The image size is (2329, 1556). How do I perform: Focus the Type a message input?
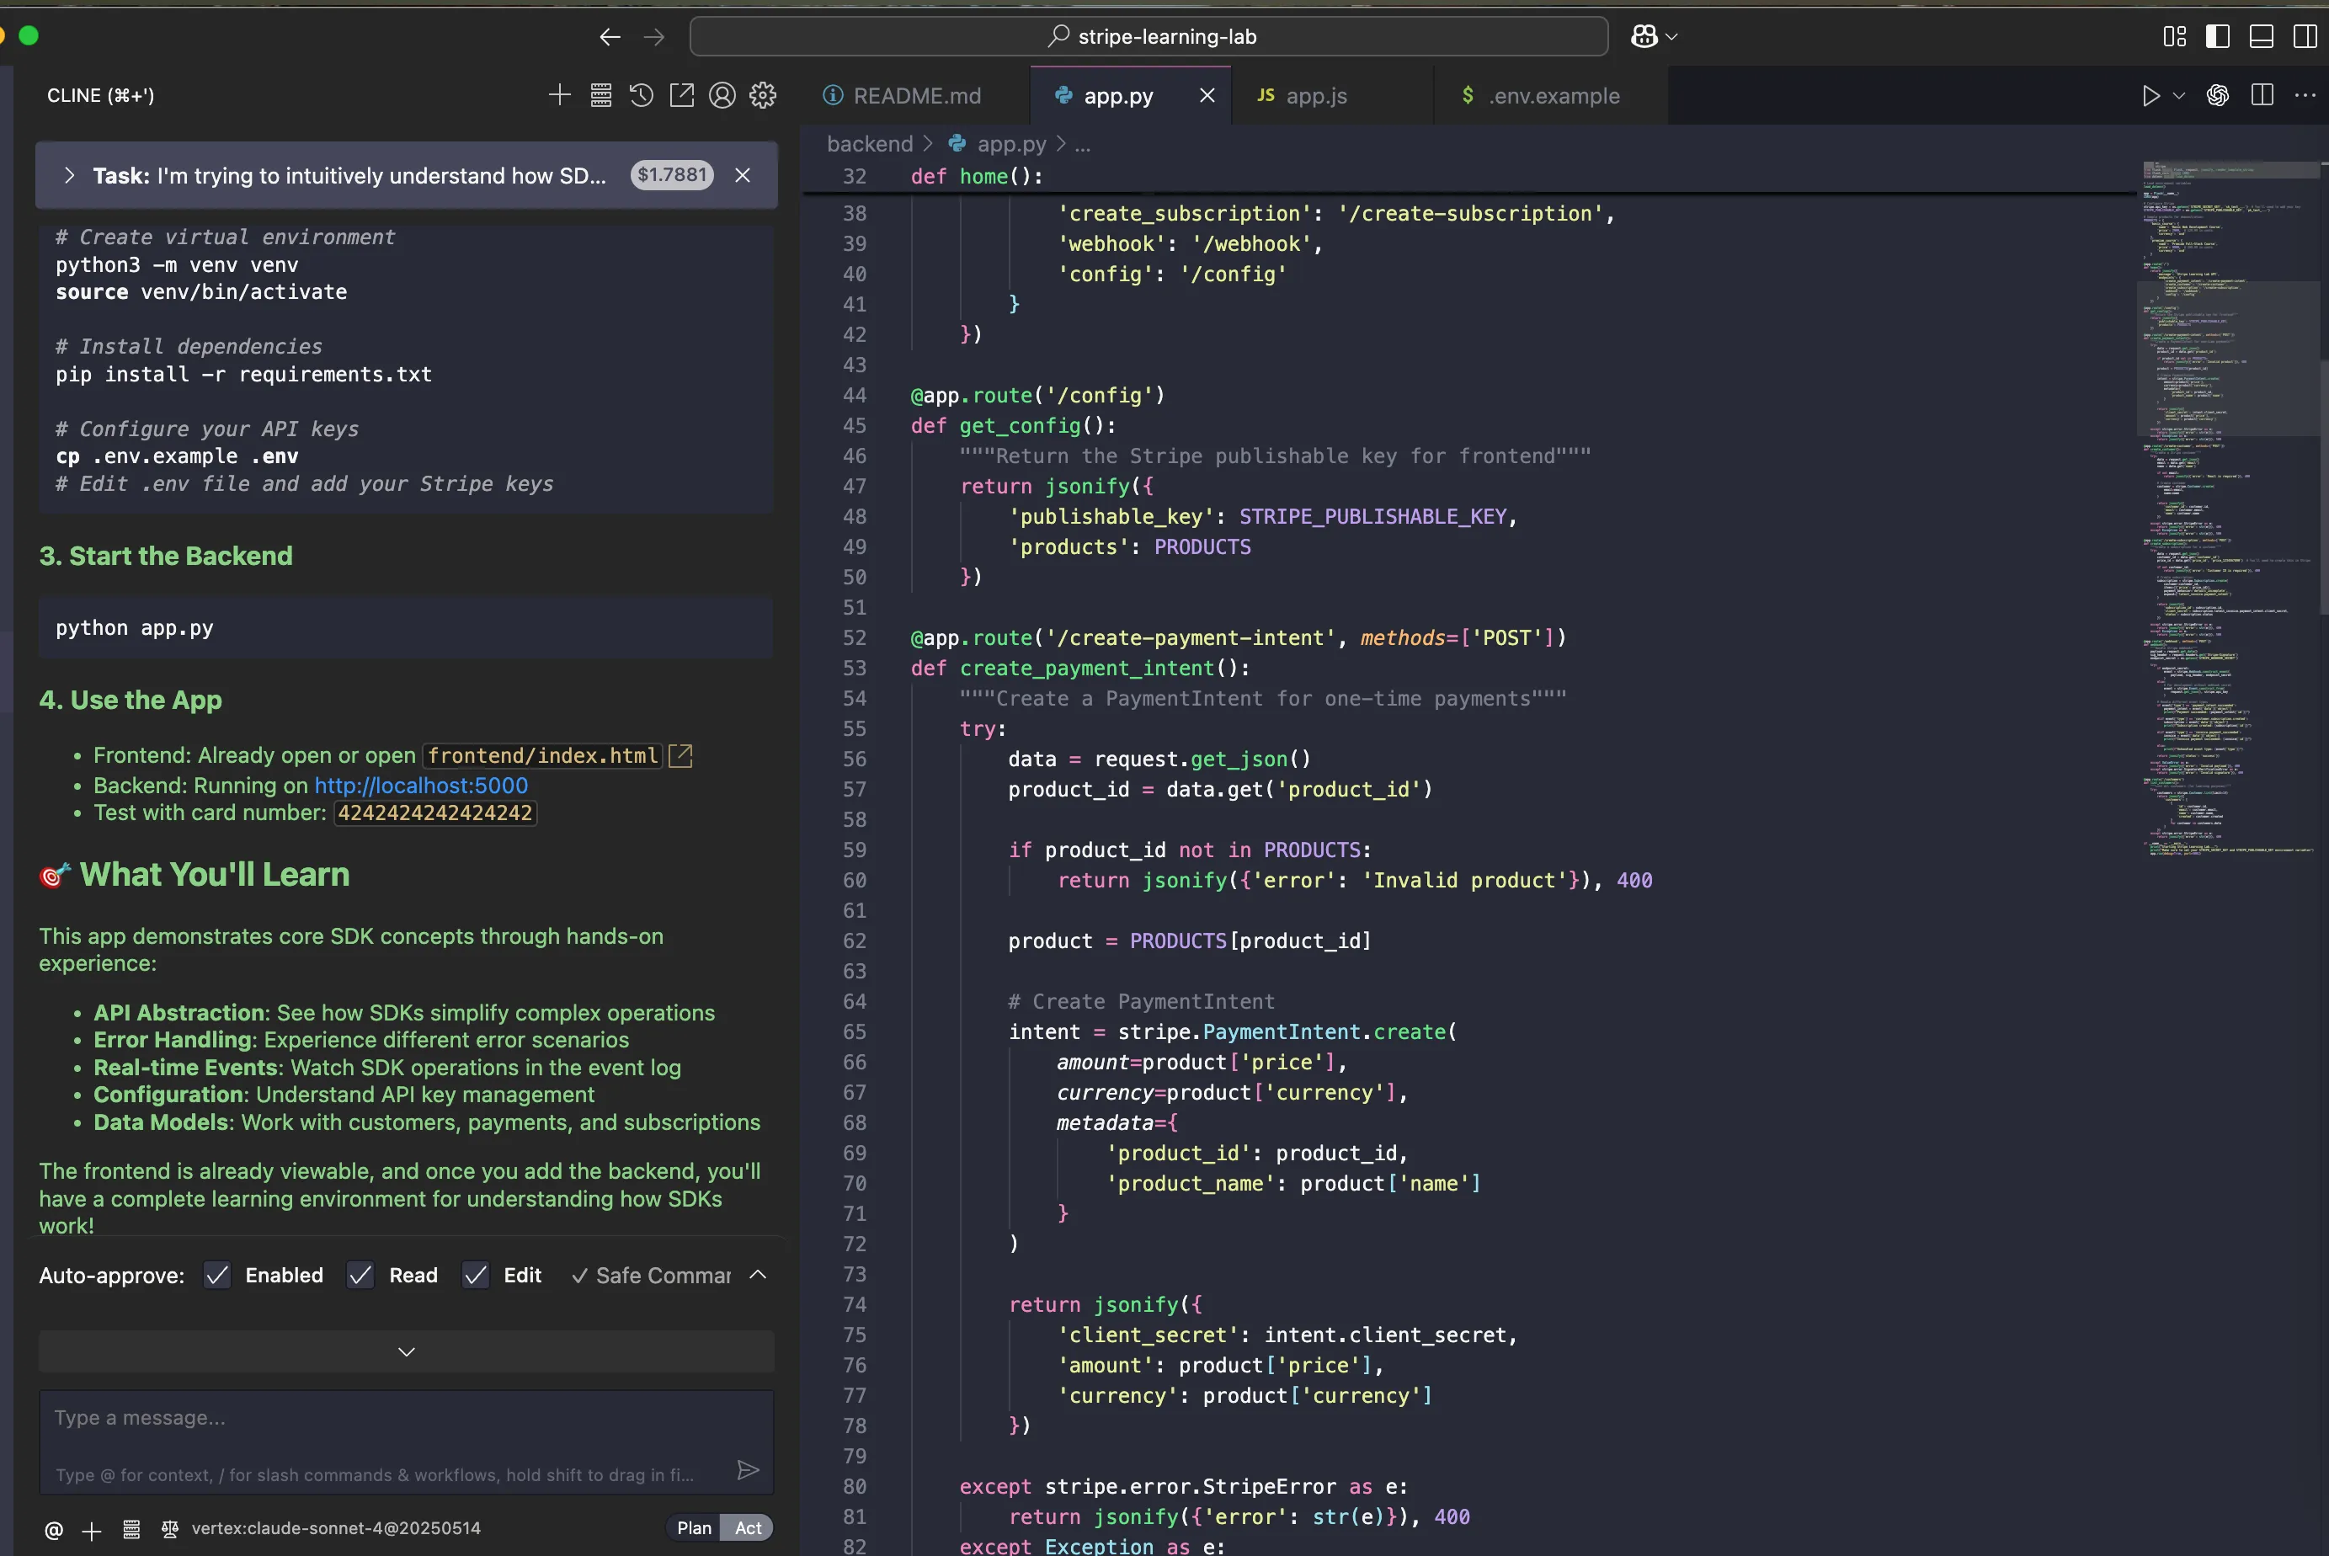[x=397, y=1418]
